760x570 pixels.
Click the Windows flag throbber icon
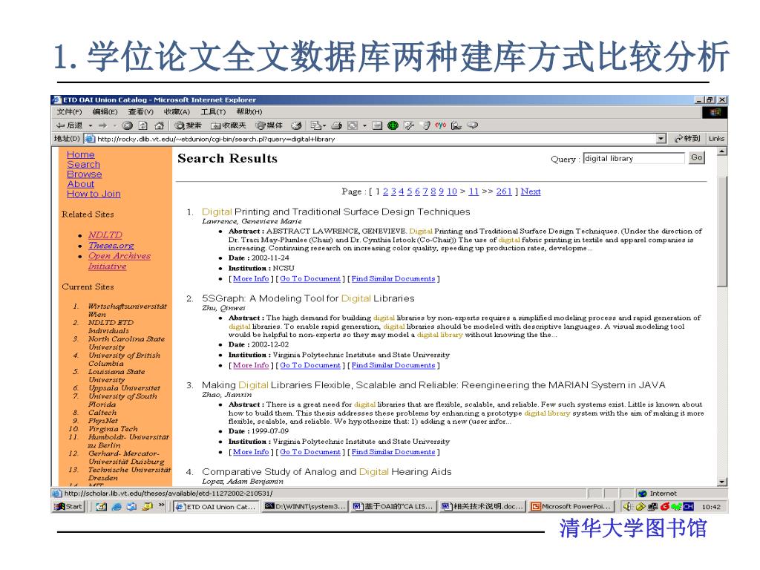[715, 113]
